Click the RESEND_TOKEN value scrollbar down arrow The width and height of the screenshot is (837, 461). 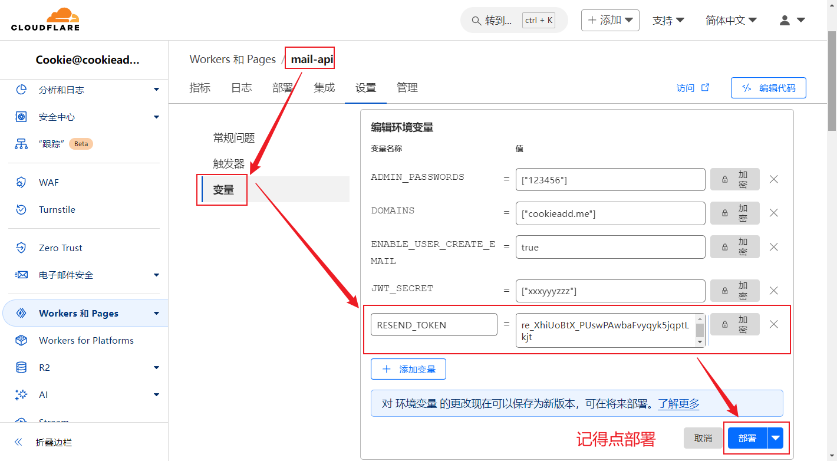pyautogui.click(x=700, y=342)
